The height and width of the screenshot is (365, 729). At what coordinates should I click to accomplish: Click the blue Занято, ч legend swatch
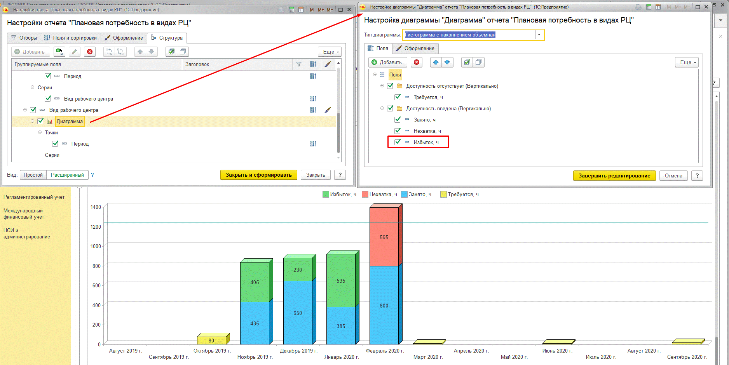[404, 194]
